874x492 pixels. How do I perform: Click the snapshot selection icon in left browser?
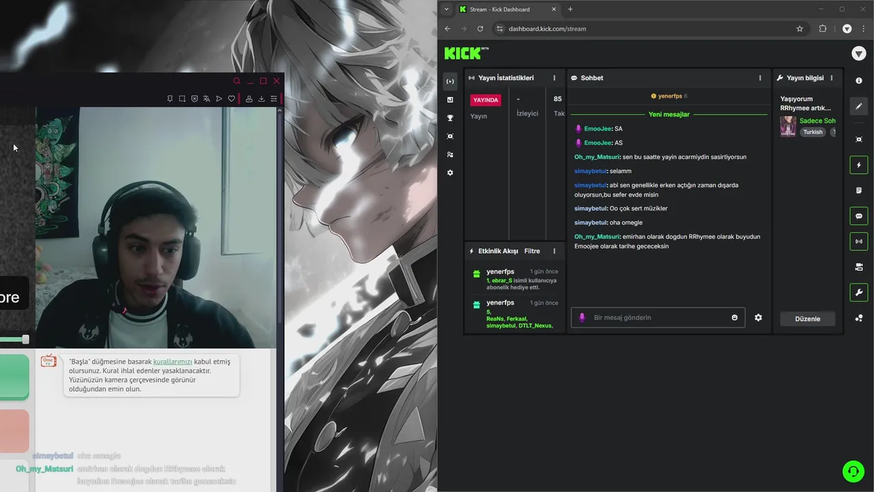(182, 98)
